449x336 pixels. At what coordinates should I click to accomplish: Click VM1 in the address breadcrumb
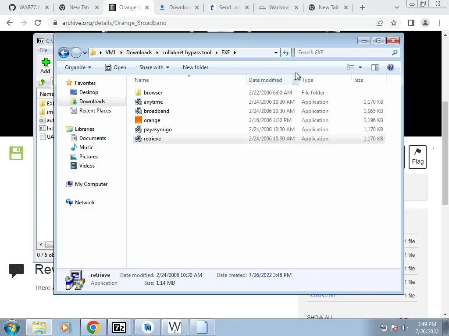[110, 52]
